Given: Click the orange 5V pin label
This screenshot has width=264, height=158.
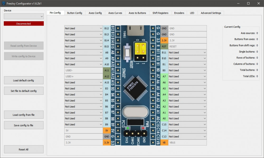Looking at the screenshot, I should pos(107,130).
